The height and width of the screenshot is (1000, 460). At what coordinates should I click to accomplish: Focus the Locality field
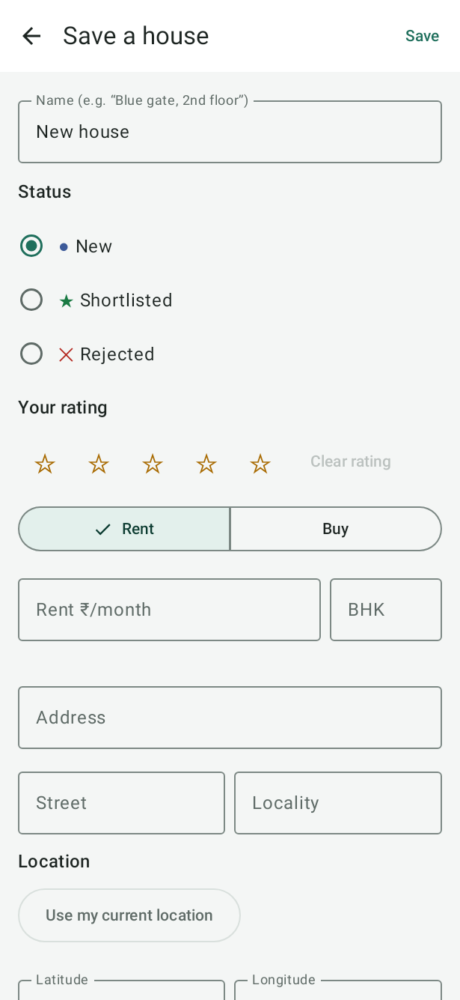[x=338, y=803]
